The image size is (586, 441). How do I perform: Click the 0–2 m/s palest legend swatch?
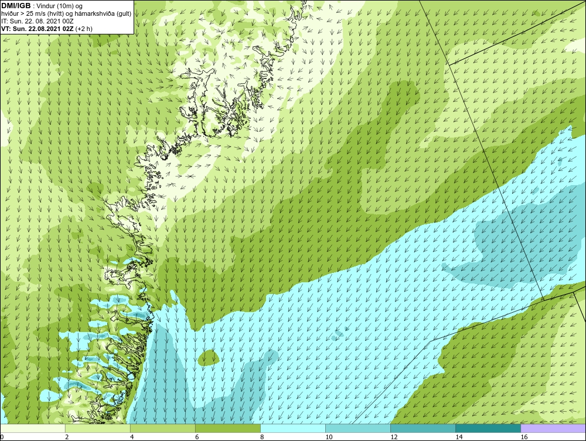click(33, 428)
